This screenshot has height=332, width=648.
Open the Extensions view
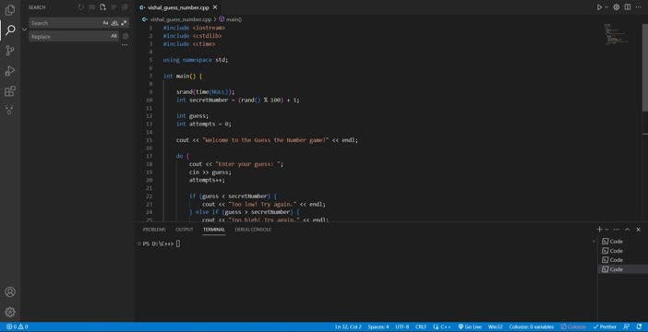click(x=10, y=91)
